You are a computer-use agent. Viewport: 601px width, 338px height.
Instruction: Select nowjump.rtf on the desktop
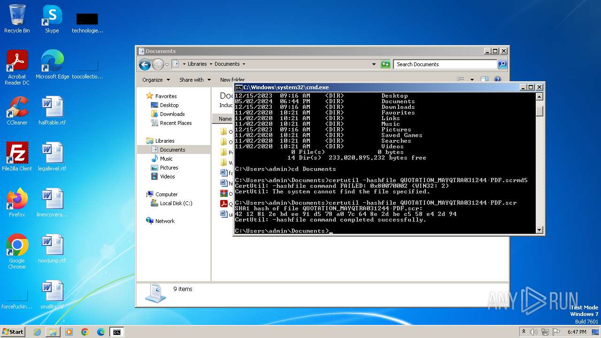click(52, 249)
